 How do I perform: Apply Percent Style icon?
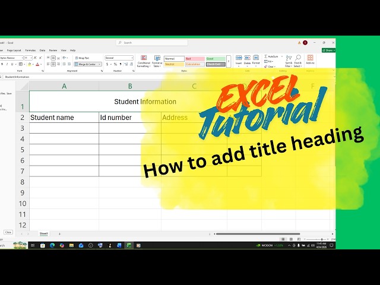pos(115,64)
